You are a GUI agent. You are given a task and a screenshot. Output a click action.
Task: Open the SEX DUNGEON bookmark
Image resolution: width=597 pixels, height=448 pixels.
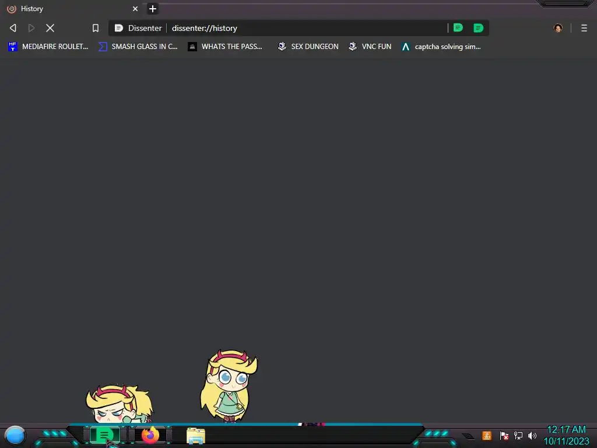[308, 47]
